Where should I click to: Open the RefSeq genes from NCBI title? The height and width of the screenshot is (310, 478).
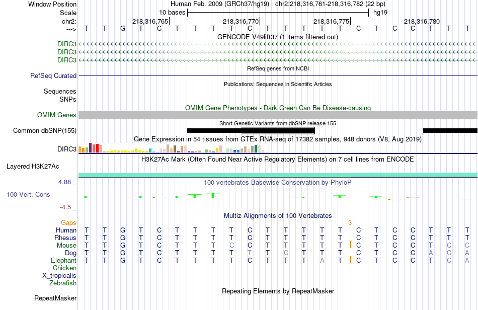click(x=278, y=68)
